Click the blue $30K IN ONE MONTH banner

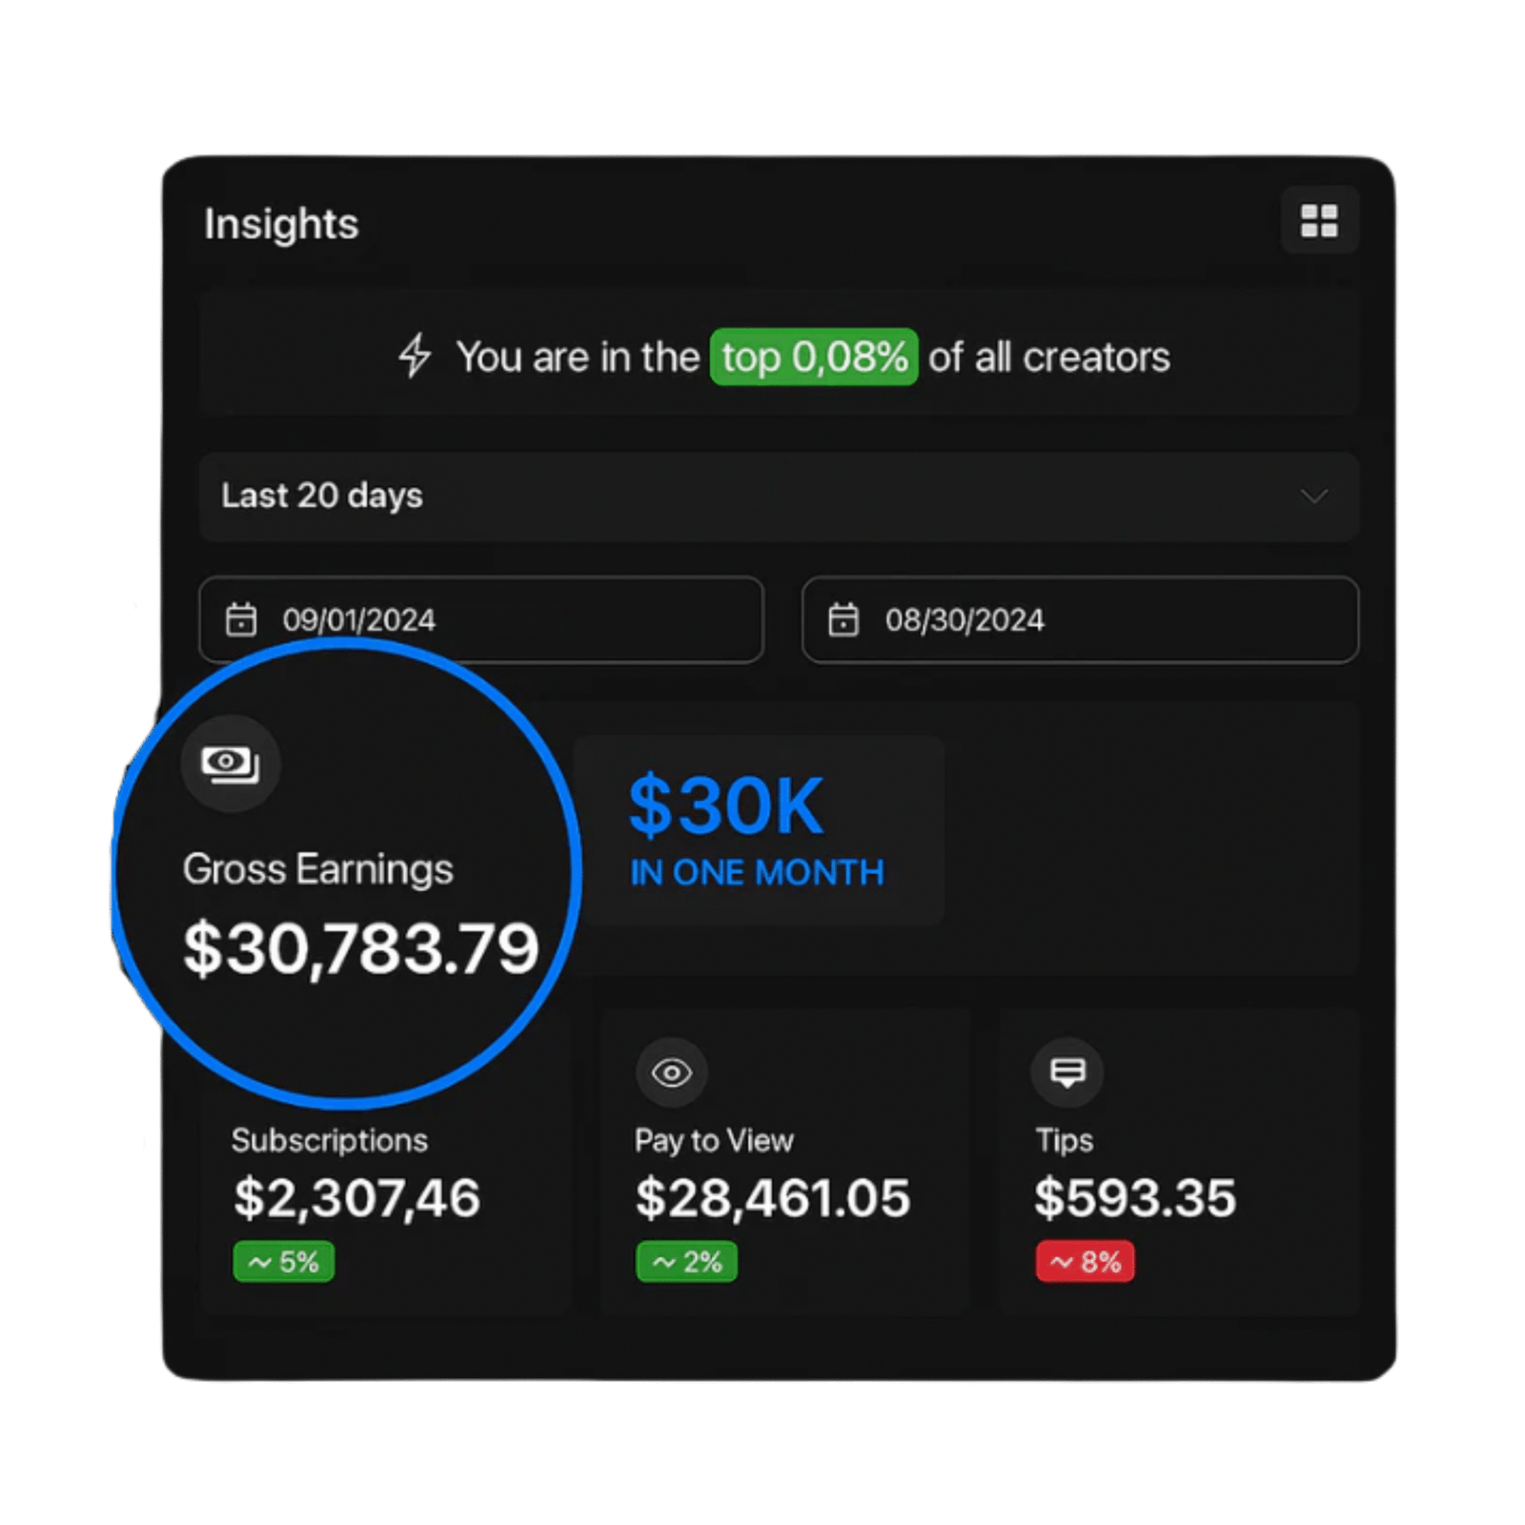pos(757,830)
